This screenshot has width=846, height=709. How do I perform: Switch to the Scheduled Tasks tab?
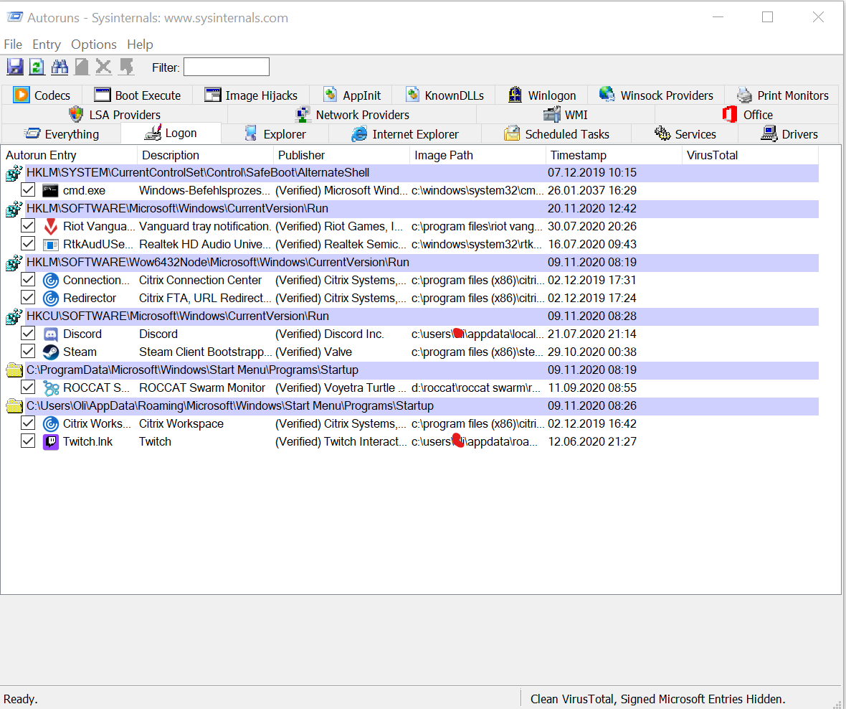point(556,134)
